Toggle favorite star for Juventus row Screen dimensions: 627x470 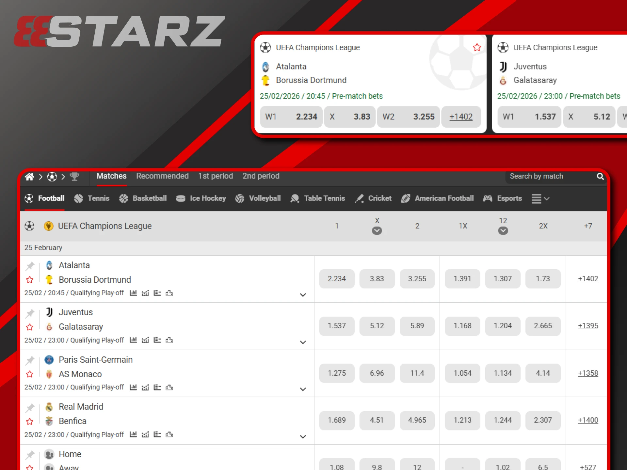30,327
